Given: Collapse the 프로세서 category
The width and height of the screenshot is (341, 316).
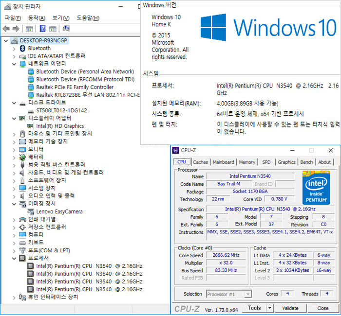Looking at the screenshot, I should point(14,259).
